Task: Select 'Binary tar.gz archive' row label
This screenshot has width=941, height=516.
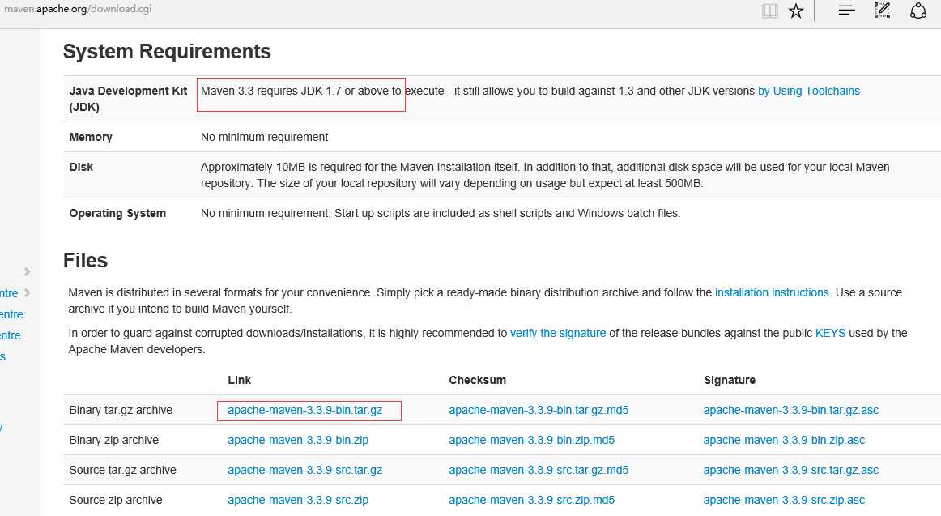Action: pyautogui.click(x=121, y=410)
